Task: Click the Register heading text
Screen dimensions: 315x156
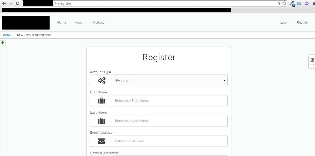Action: point(159,57)
